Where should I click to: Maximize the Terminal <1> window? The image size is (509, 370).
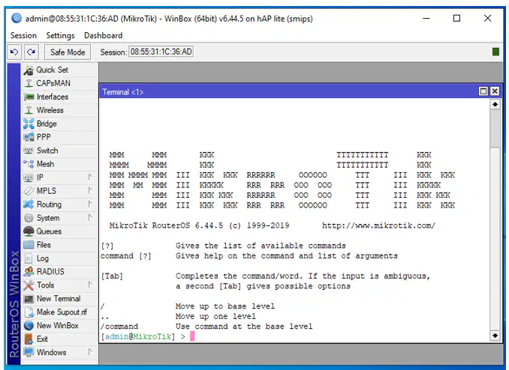[483, 91]
